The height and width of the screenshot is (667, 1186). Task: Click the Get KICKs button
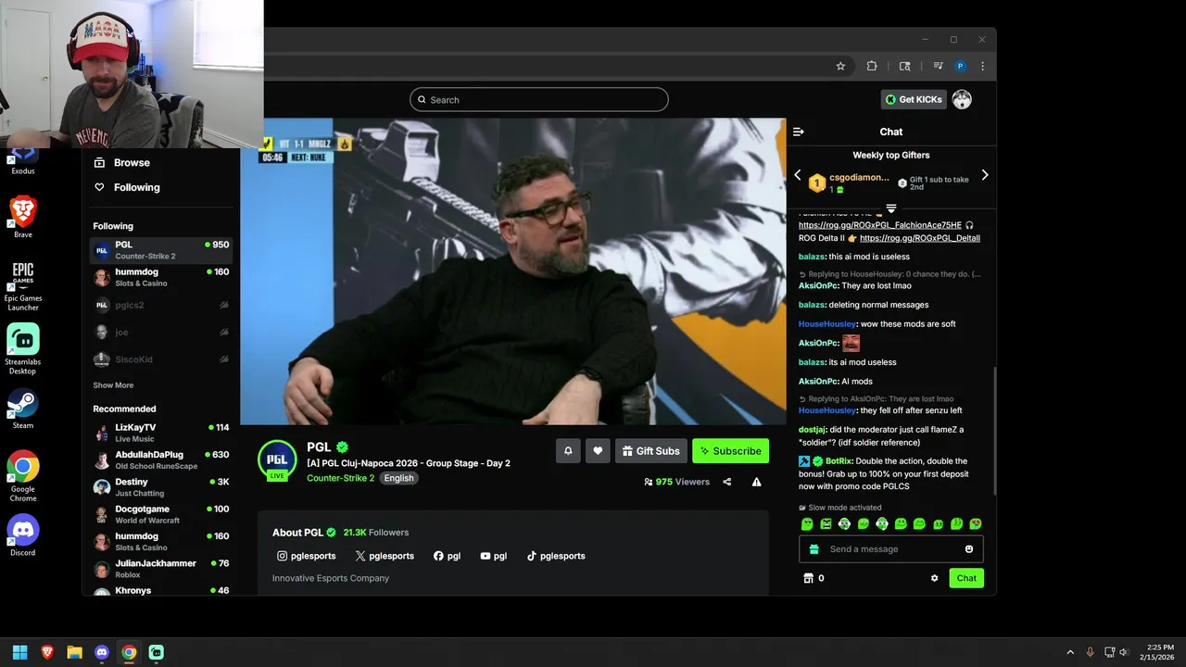click(914, 99)
